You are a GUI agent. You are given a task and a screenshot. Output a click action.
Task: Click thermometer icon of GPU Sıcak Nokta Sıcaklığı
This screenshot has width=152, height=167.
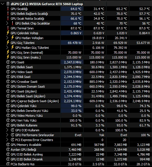[8, 18]
